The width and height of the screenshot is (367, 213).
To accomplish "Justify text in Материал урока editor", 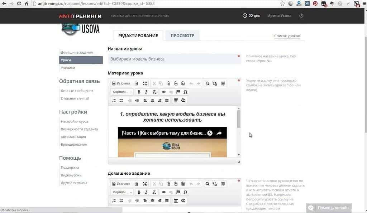I will coord(167,100).
